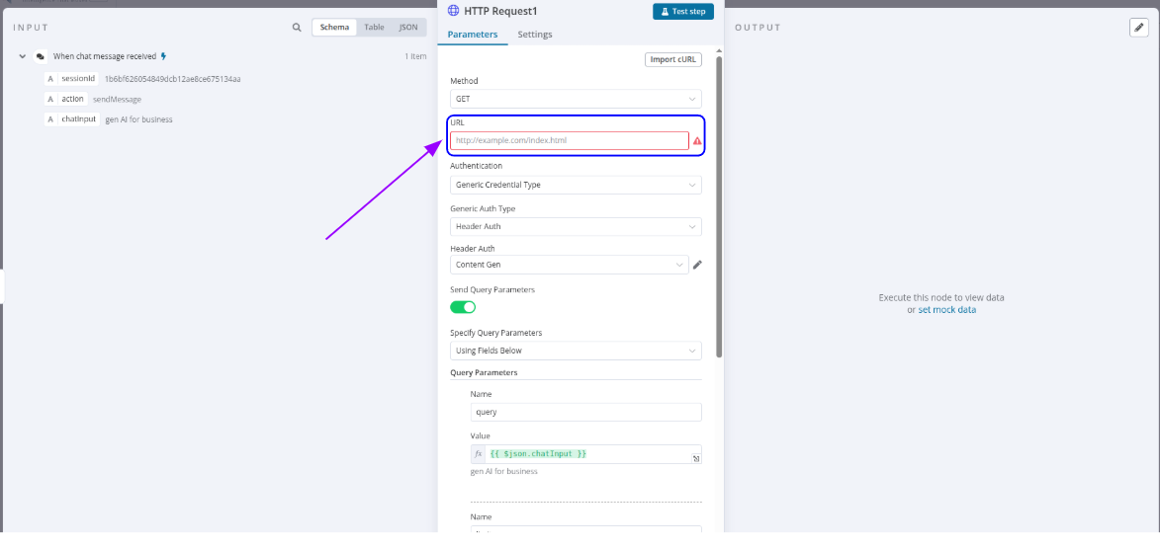The height and width of the screenshot is (548, 1160).
Task: Open the Method dropdown showing GET
Action: click(576, 99)
